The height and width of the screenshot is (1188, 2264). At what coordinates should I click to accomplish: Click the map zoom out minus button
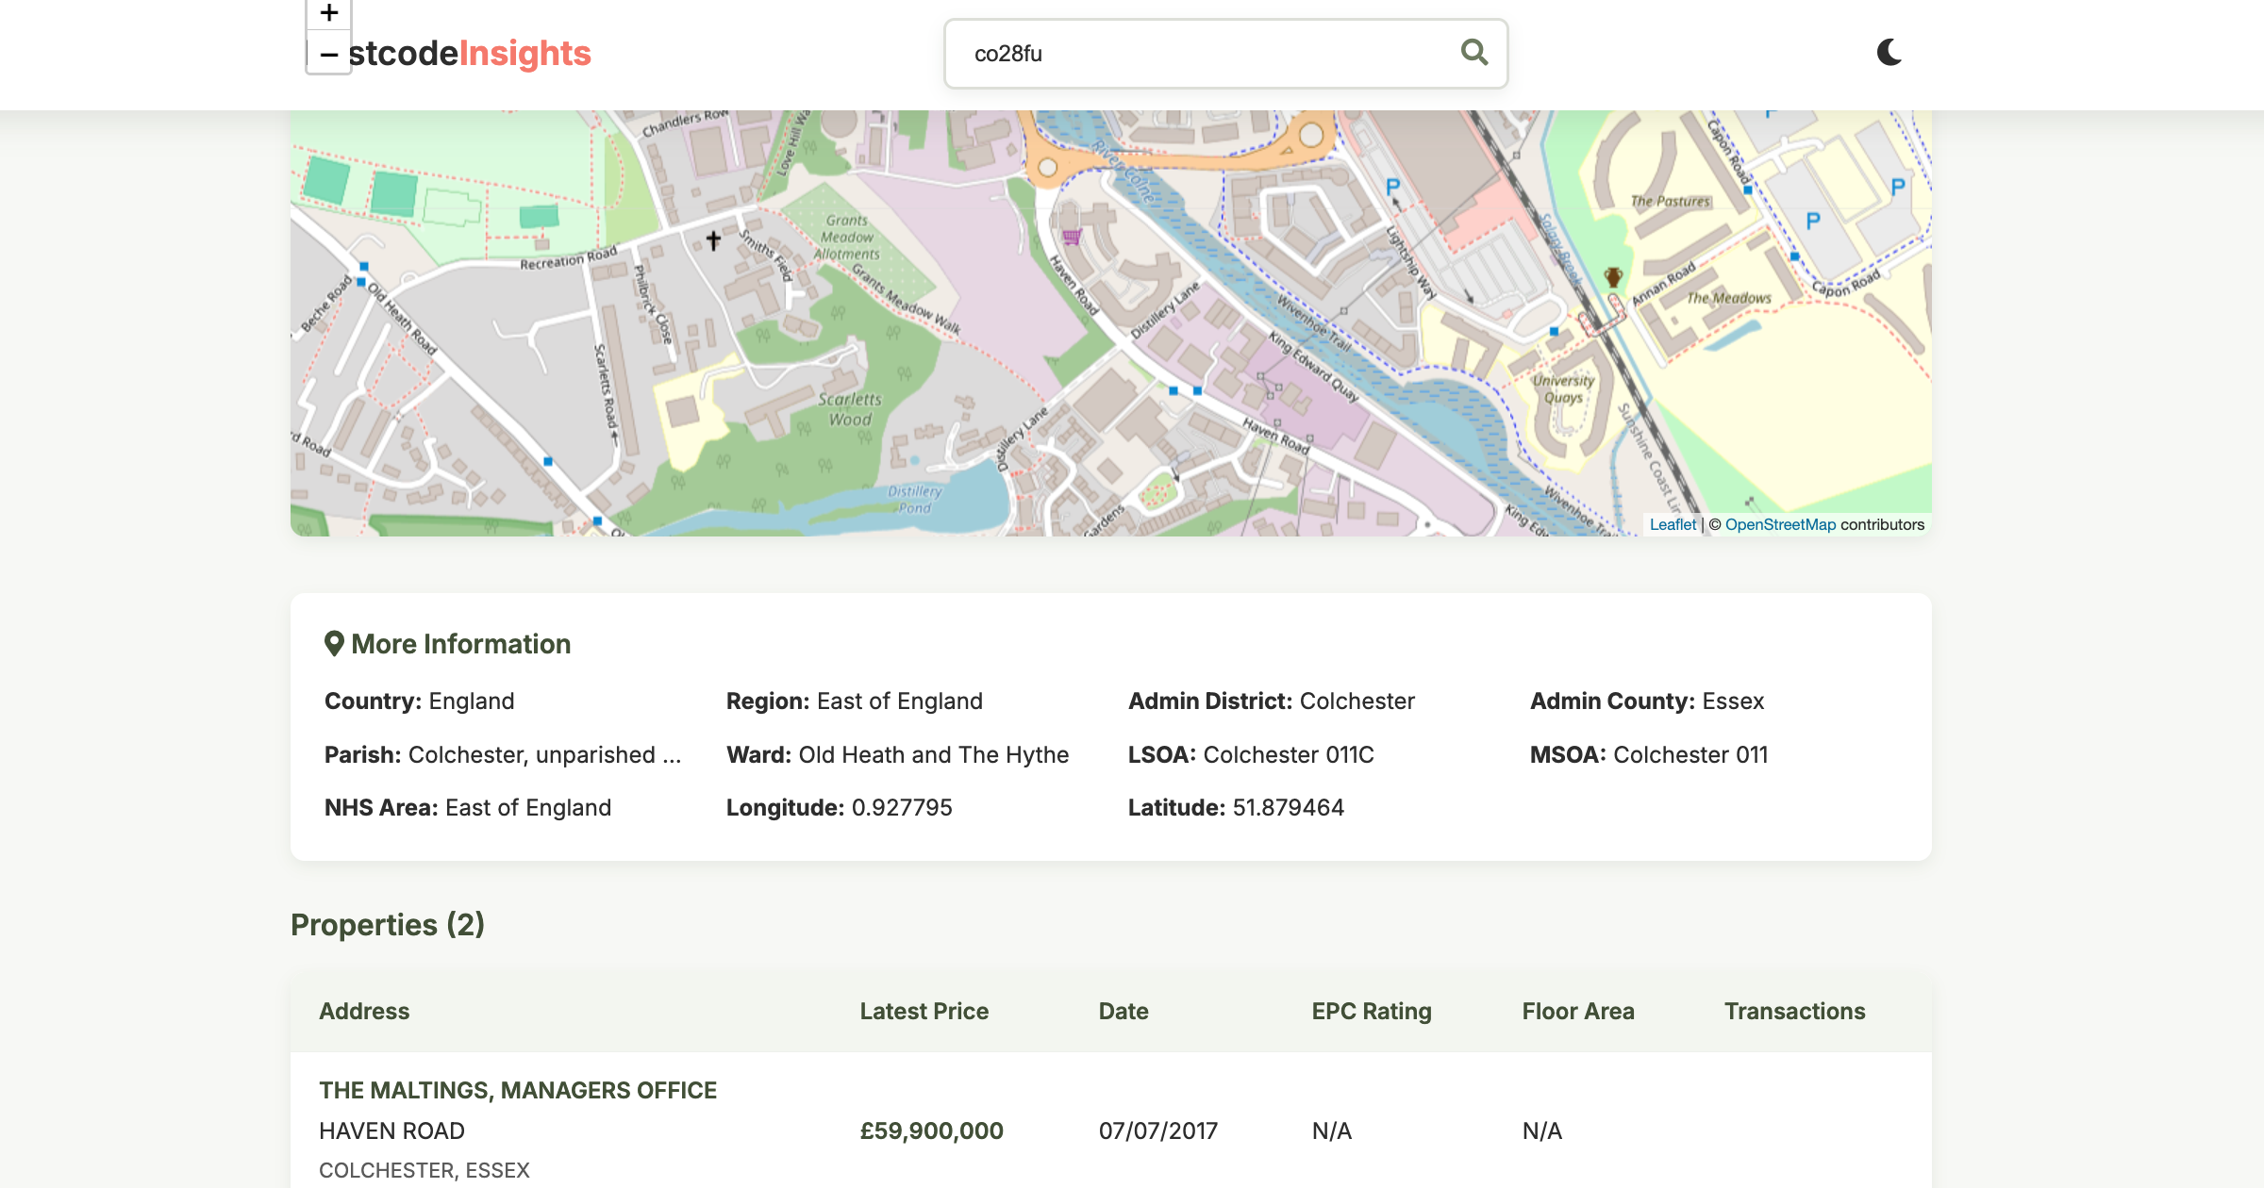(x=328, y=55)
